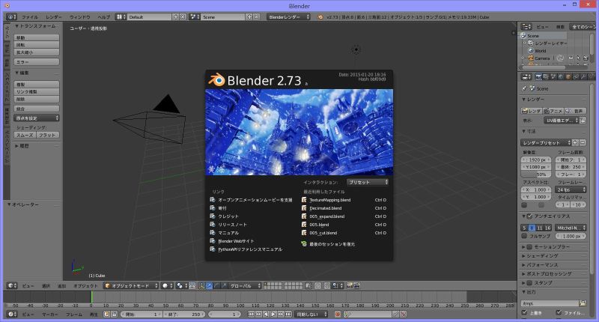This screenshot has width=599, height=322.
Task: Click the 最後のセッションを復元 recover icon
Action: click(x=303, y=244)
